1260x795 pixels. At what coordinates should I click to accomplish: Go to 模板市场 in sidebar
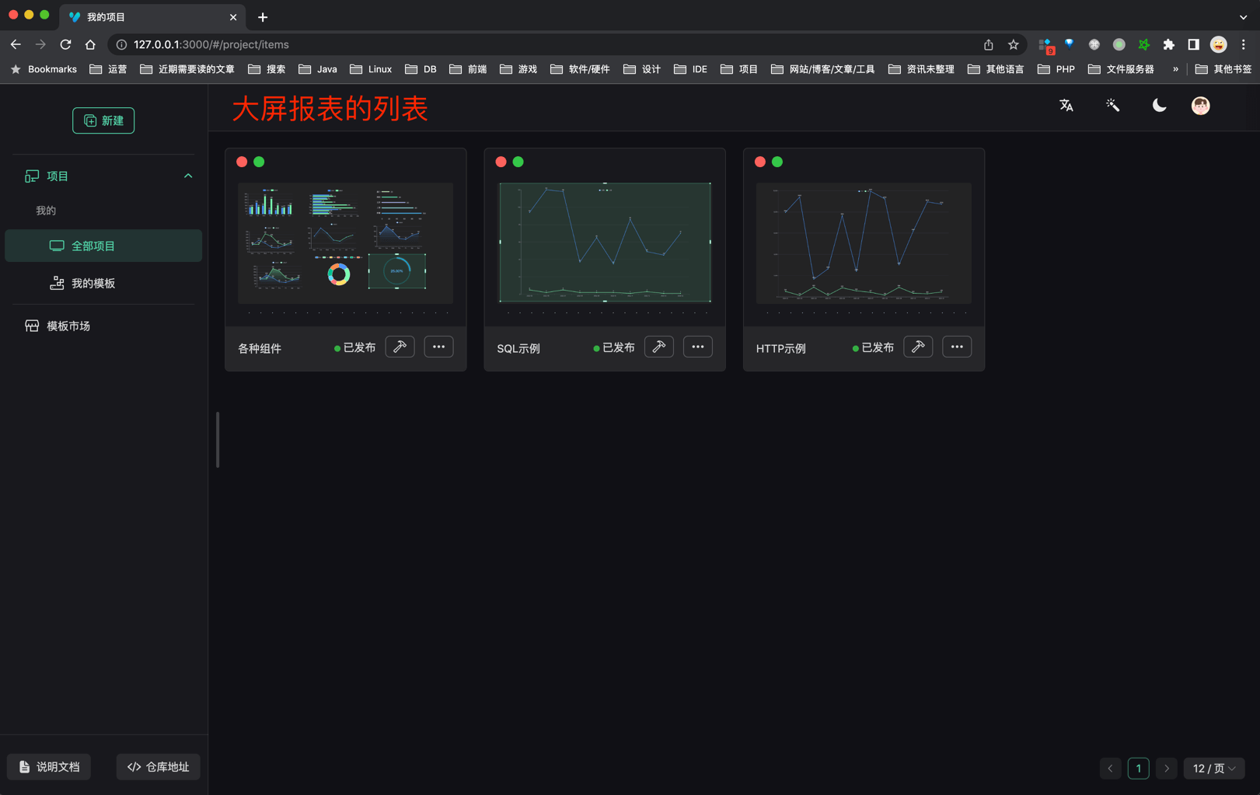point(68,326)
